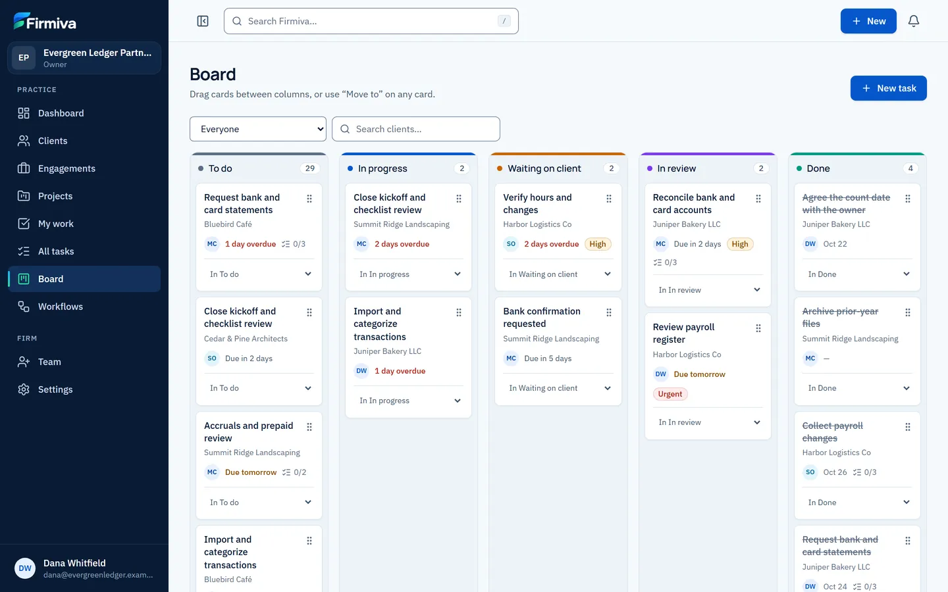The image size is (948, 592).
Task: Click the Search clients field
Action: (x=416, y=129)
